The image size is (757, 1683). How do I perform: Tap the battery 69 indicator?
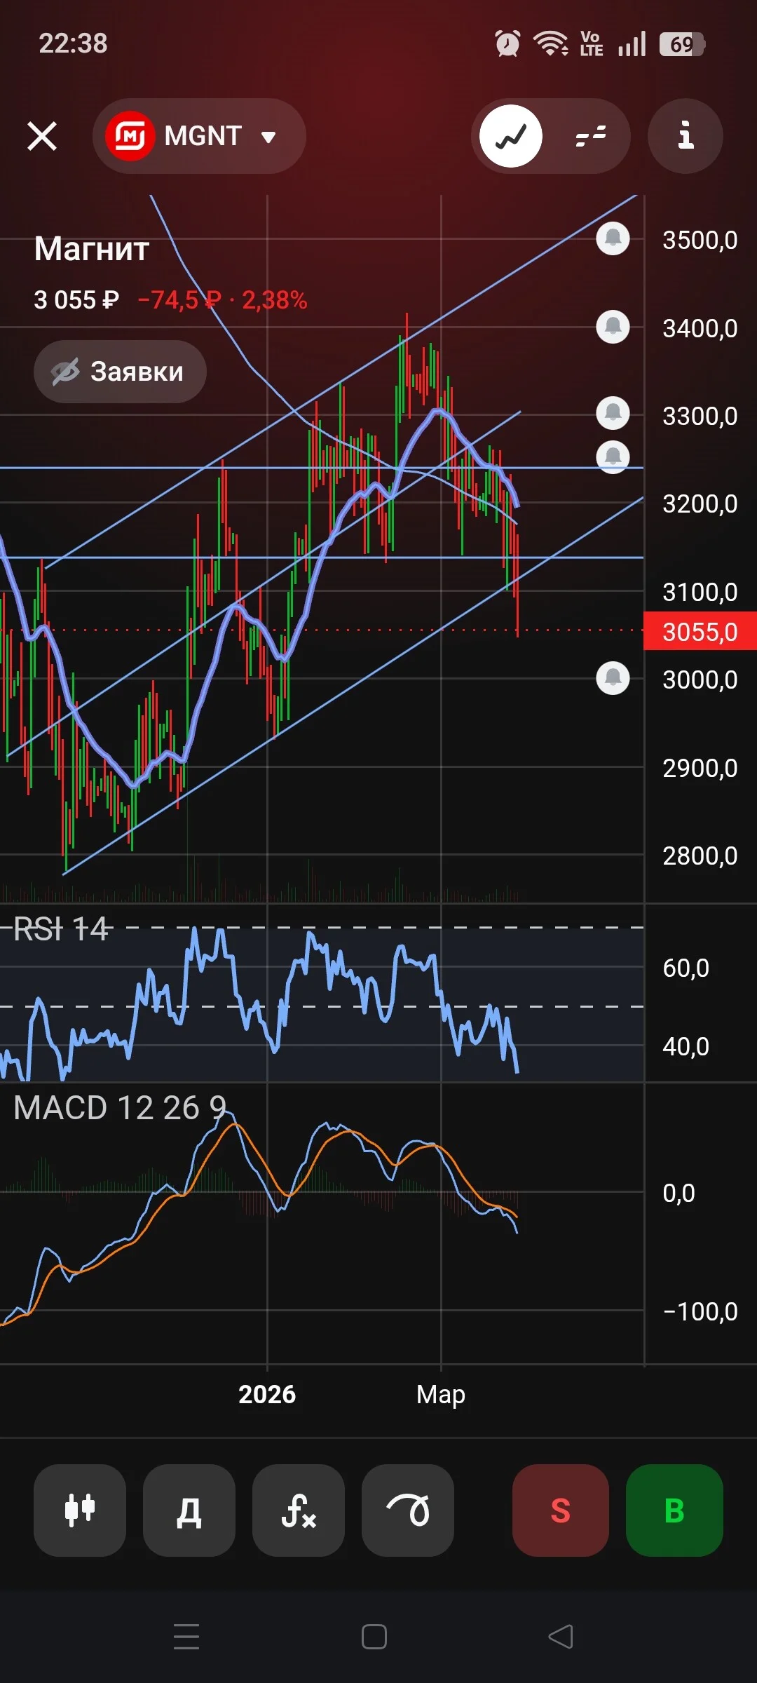coord(682,44)
